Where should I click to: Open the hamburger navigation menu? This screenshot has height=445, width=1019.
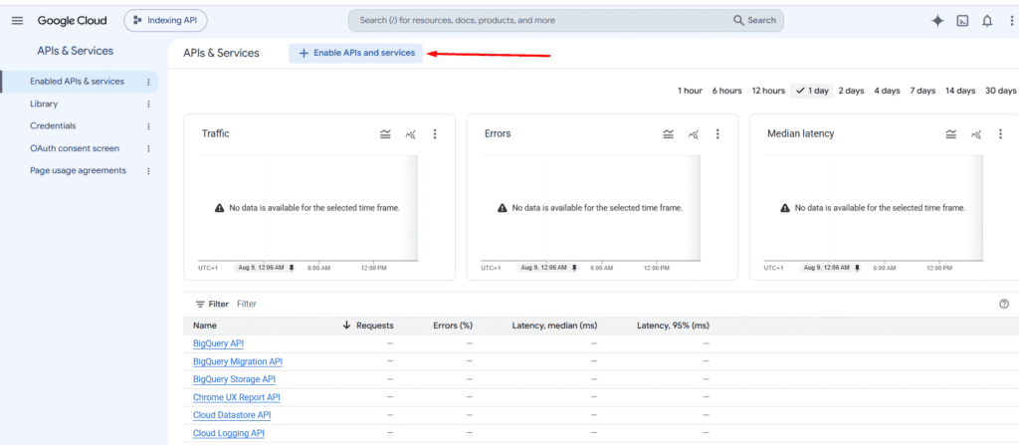[18, 20]
